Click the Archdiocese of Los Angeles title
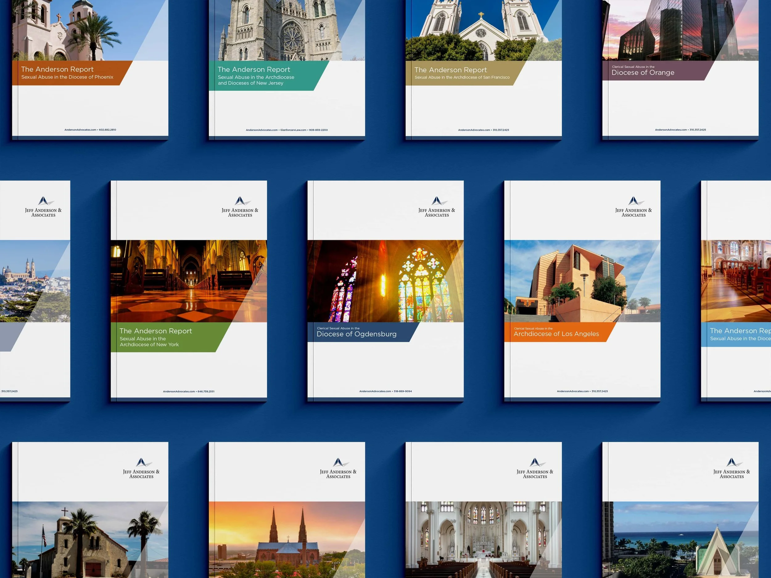Screen dimensions: 771x578 [556, 334]
